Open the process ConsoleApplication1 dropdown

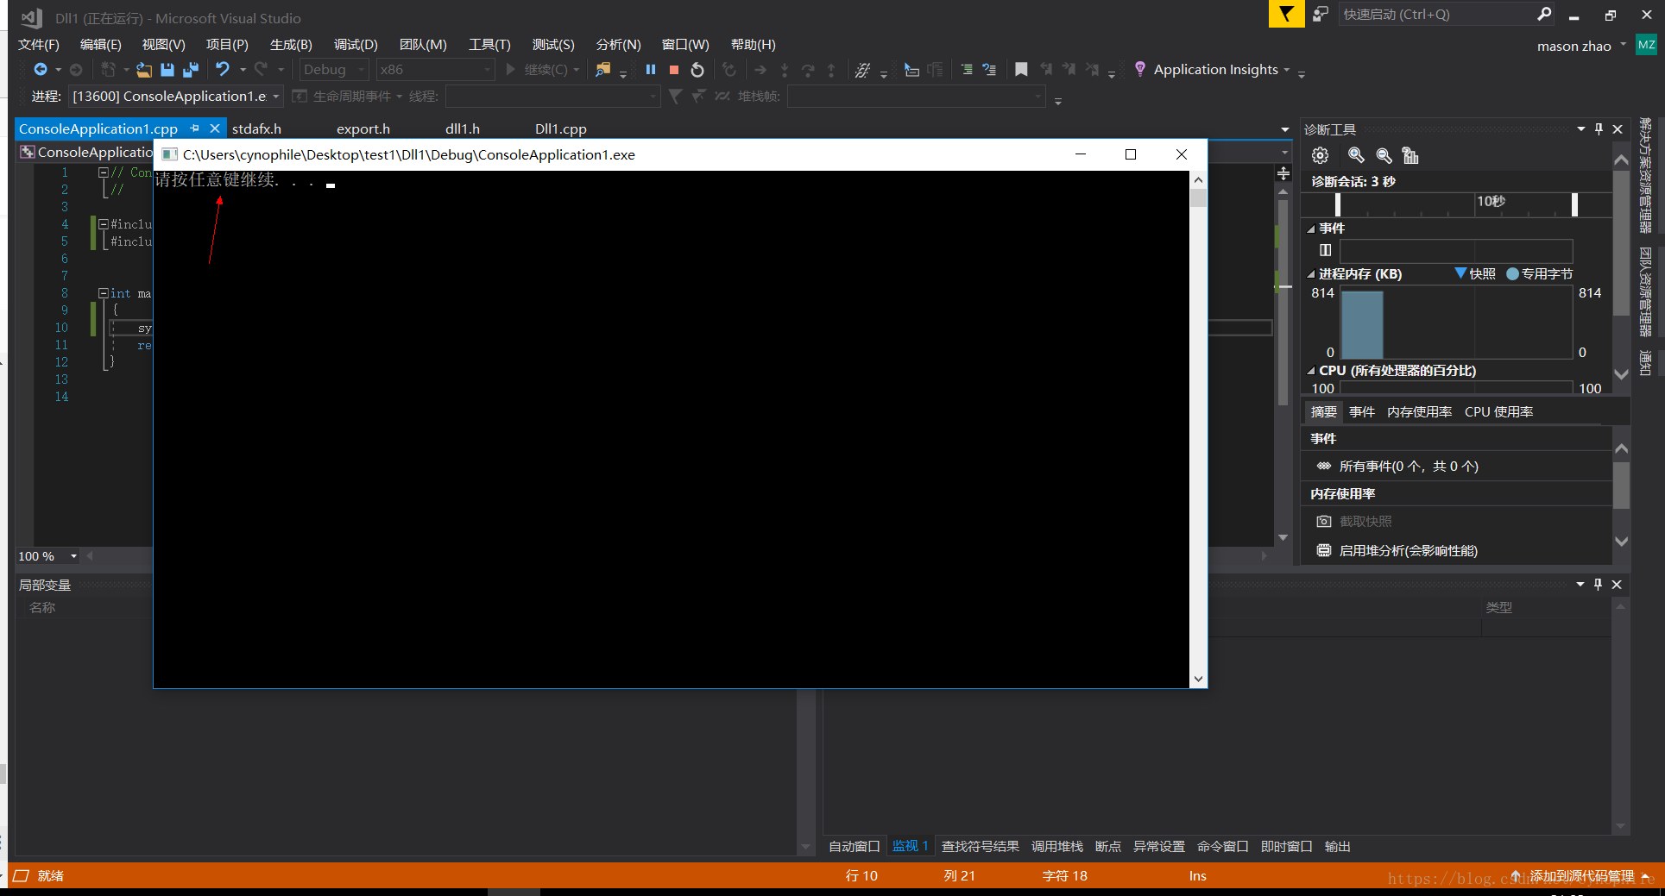point(175,96)
